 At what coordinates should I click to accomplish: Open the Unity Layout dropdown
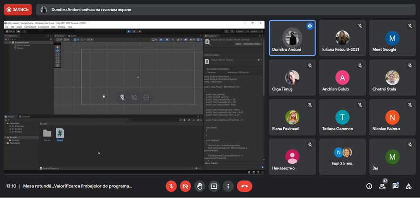tap(256, 31)
